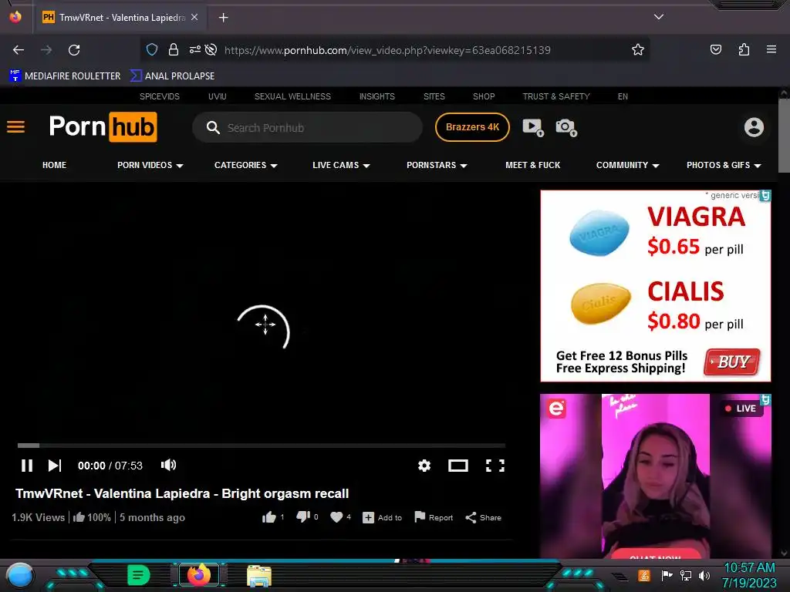Open the Add to playlist option
This screenshot has height=592, width=790.
(x=382, y=517)
